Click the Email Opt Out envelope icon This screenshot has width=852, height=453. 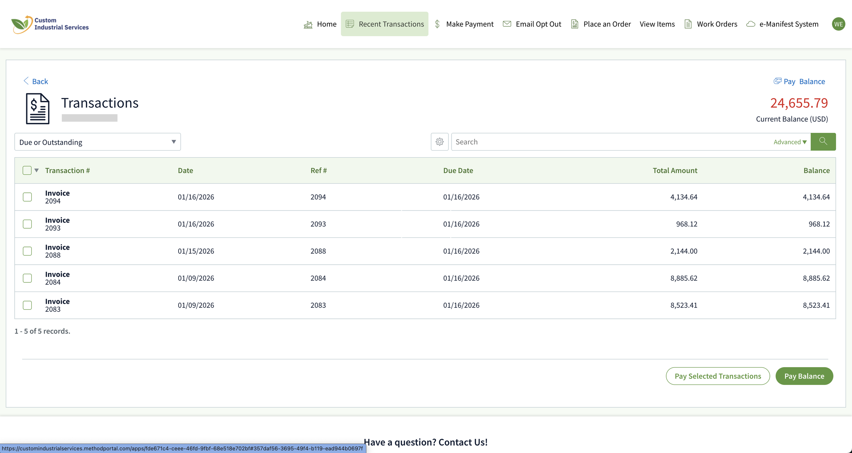(507, 24)
